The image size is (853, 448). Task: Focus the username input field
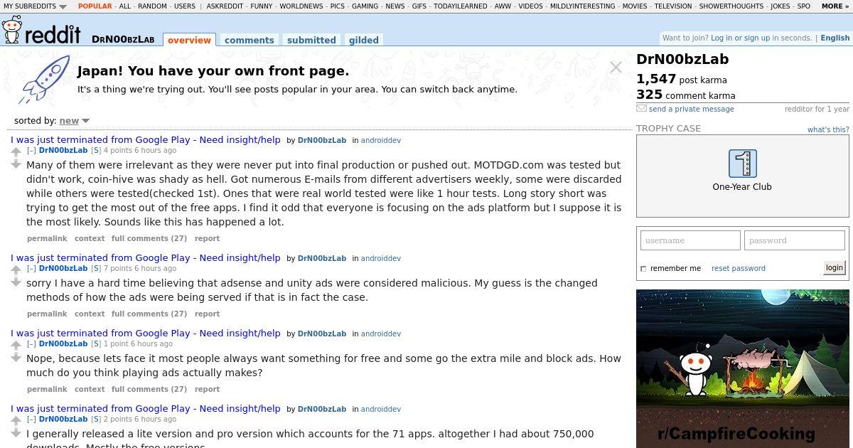(x=690, y=240)
